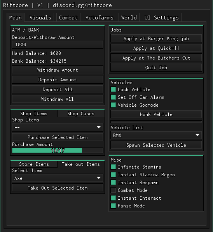
Task: Click Take Out Selected Item button
Action: pos(58,188)
